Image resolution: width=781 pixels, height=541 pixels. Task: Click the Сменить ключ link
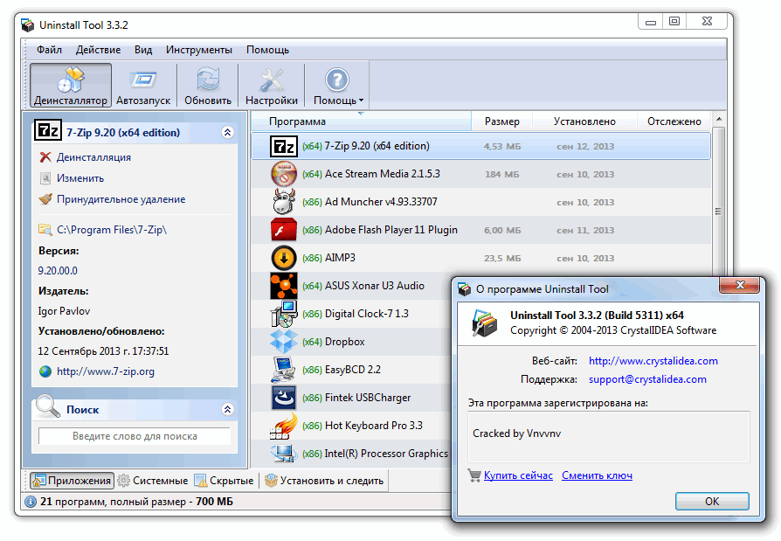point(597,475)
